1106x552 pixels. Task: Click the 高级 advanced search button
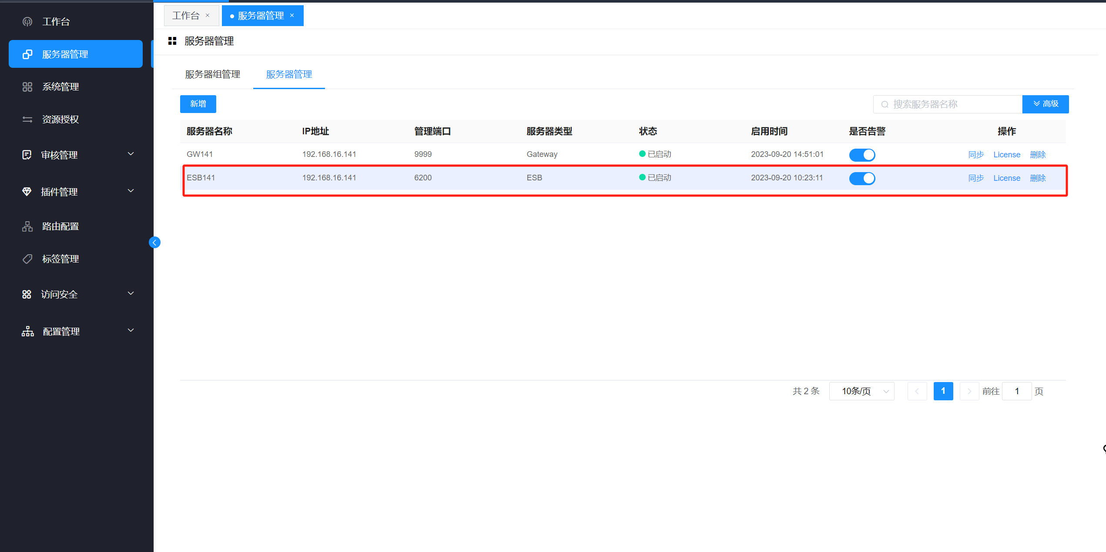tap(1045, 104)
